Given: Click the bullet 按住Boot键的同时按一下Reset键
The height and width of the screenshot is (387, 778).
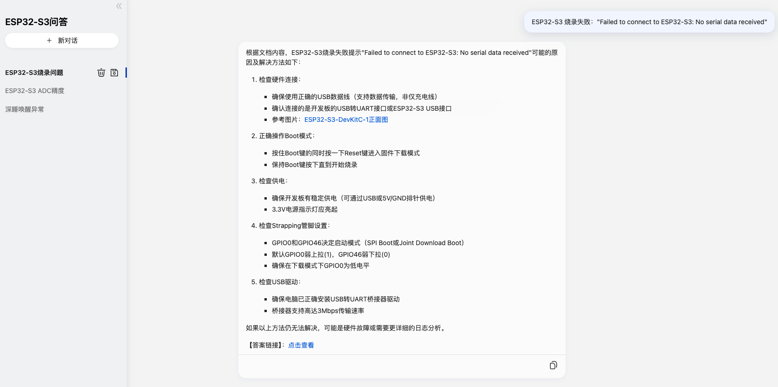Looking at the screenshot, I should pyautogui.click(x=346, y=153).
